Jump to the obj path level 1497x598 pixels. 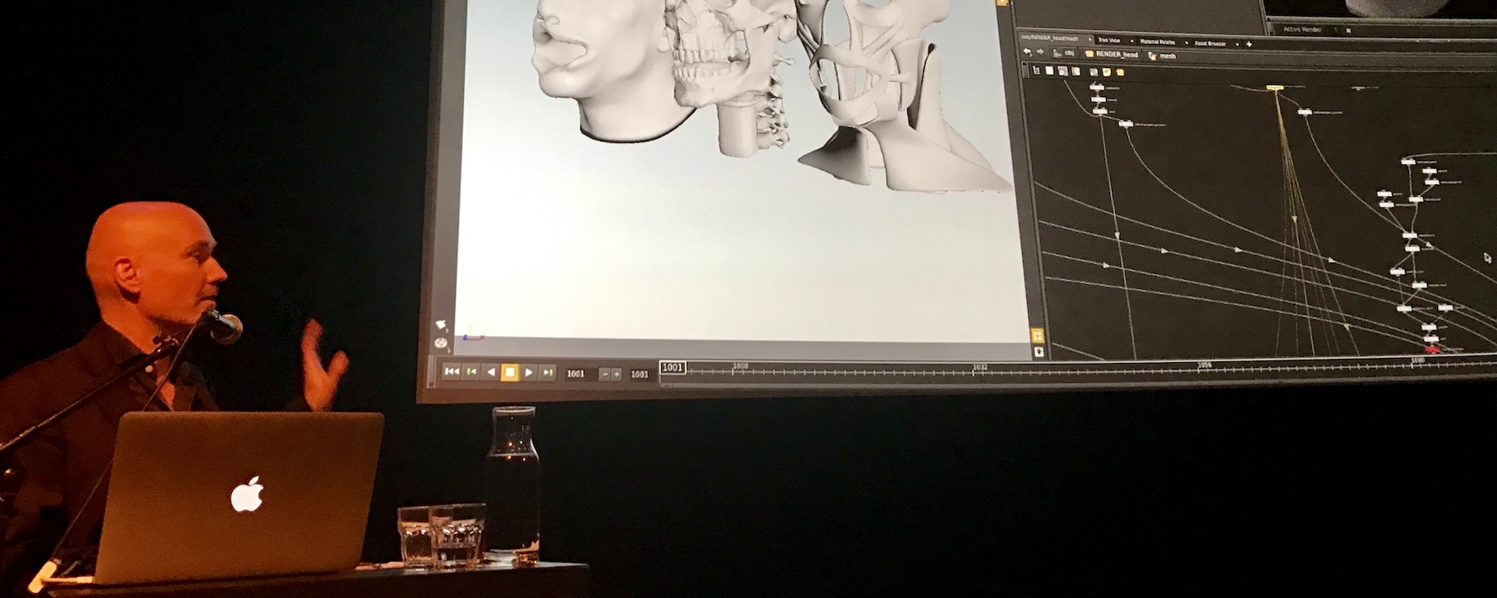click(1065, 53)
